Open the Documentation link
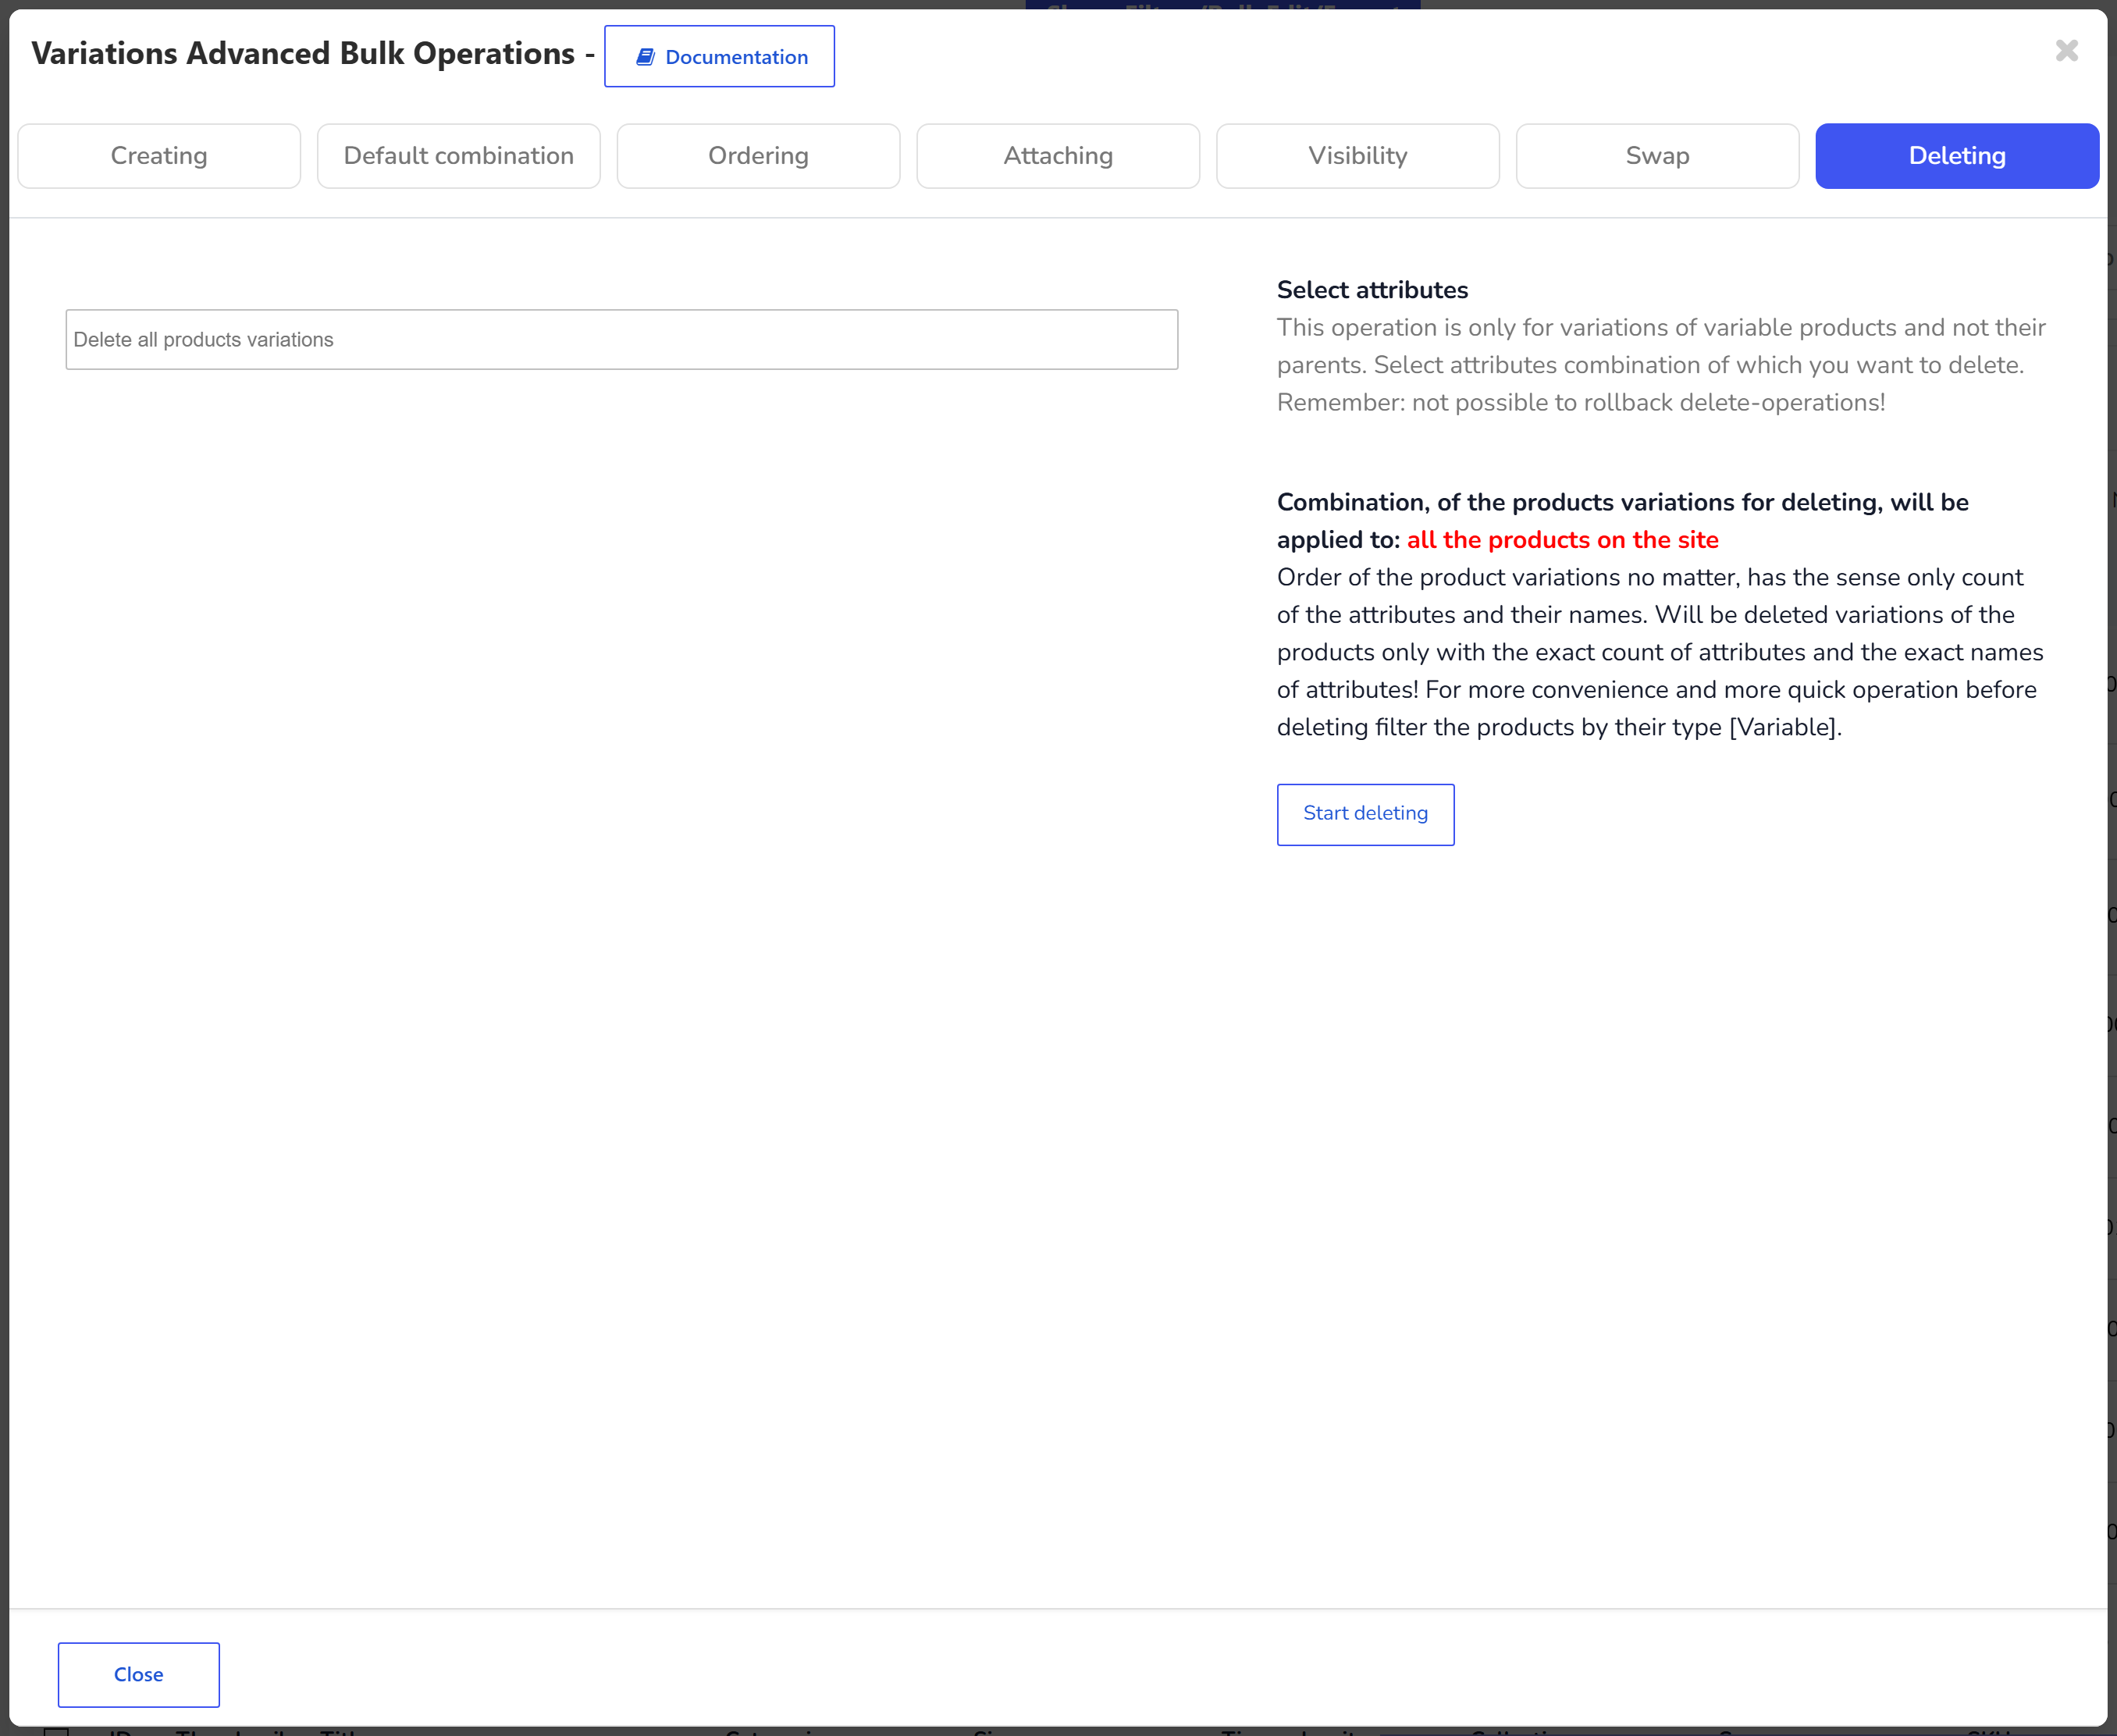The height and width of the screenshot is (1736, 2117). pyautogui.click(x=719, y=57)
